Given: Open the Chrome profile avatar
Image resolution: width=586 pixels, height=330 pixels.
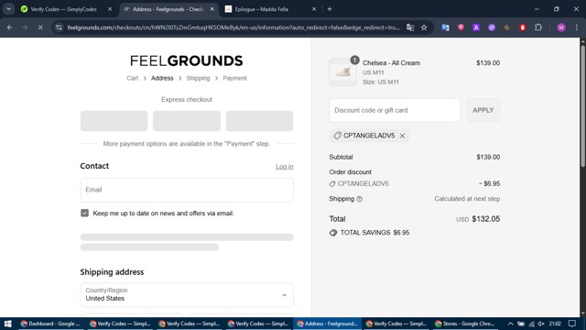Looking at the screenshot, I should (x=561, y=27).
